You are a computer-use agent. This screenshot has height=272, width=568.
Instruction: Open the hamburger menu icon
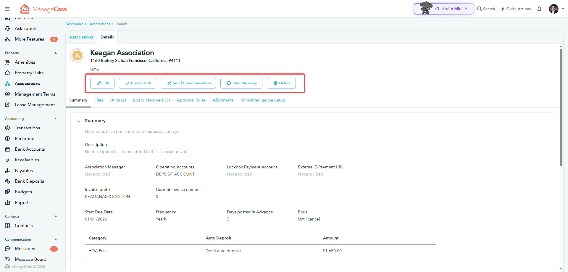tap(7, 9)
